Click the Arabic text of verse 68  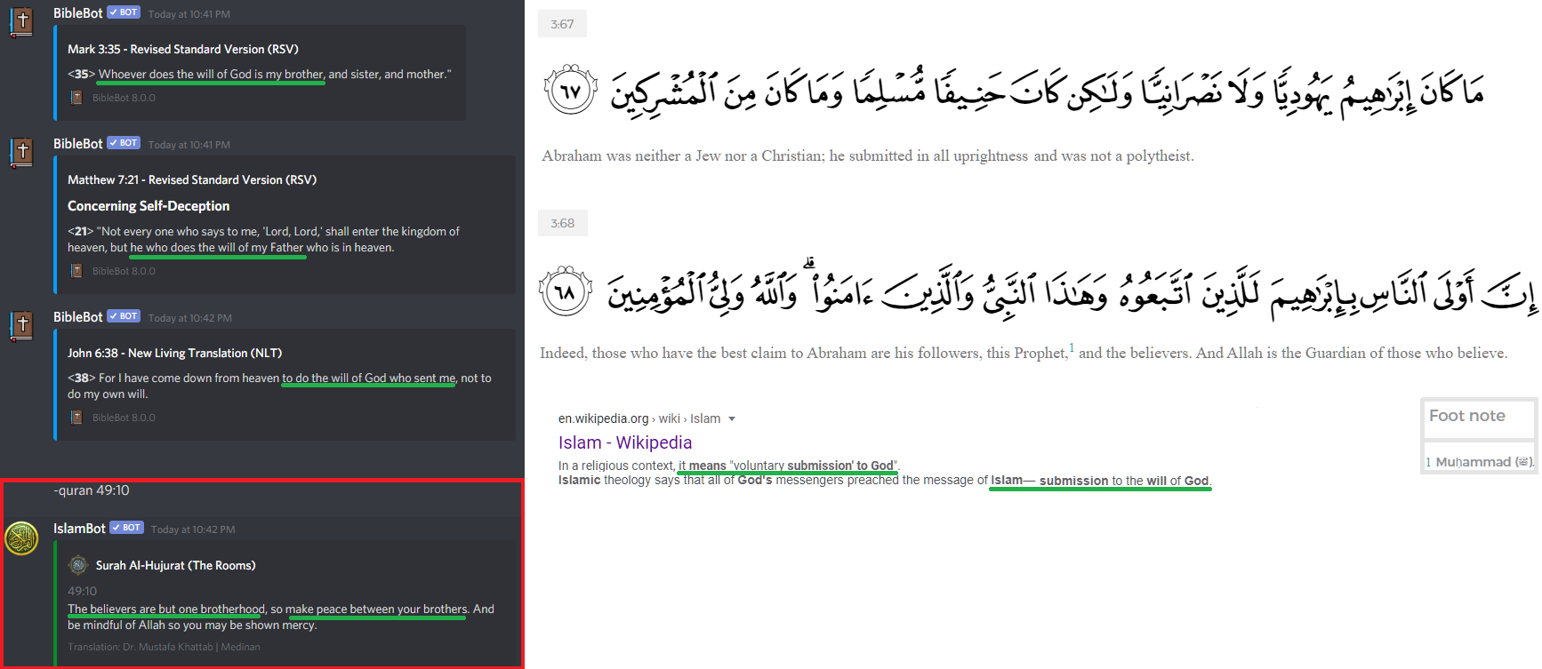pos(1072,291)
